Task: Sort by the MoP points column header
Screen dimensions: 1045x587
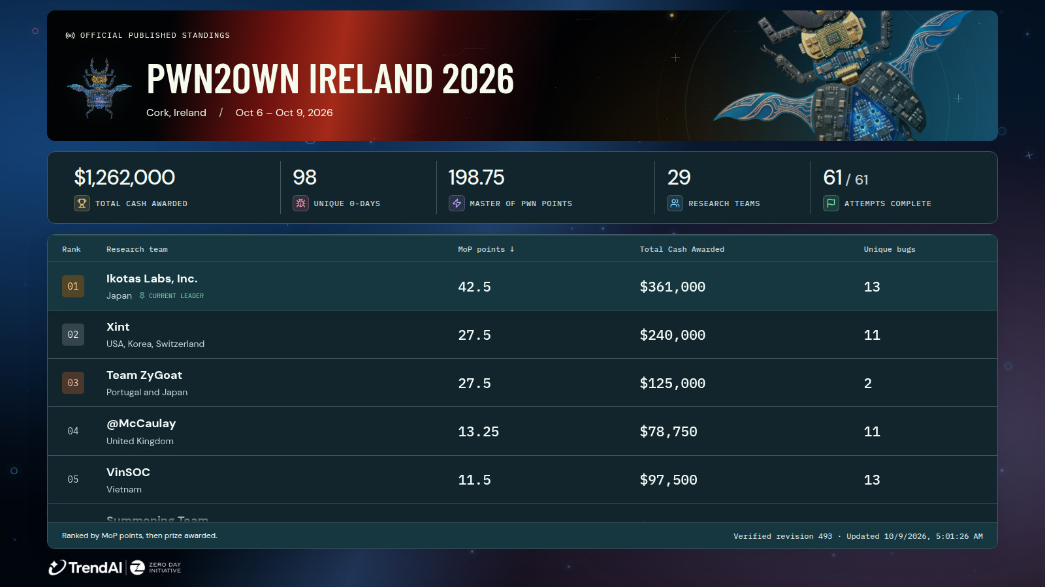Action: pyautogui.click(x=486, y=249)
